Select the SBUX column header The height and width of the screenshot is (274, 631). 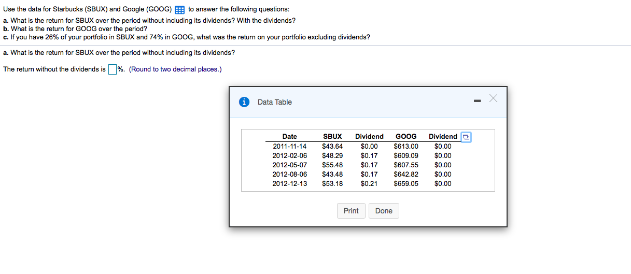332,137
